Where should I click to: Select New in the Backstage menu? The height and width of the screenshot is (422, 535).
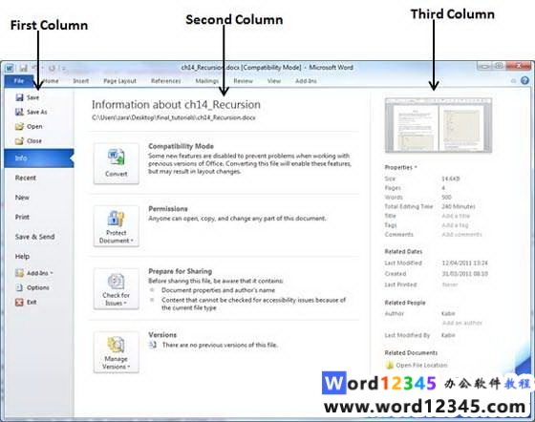[22, 198]
